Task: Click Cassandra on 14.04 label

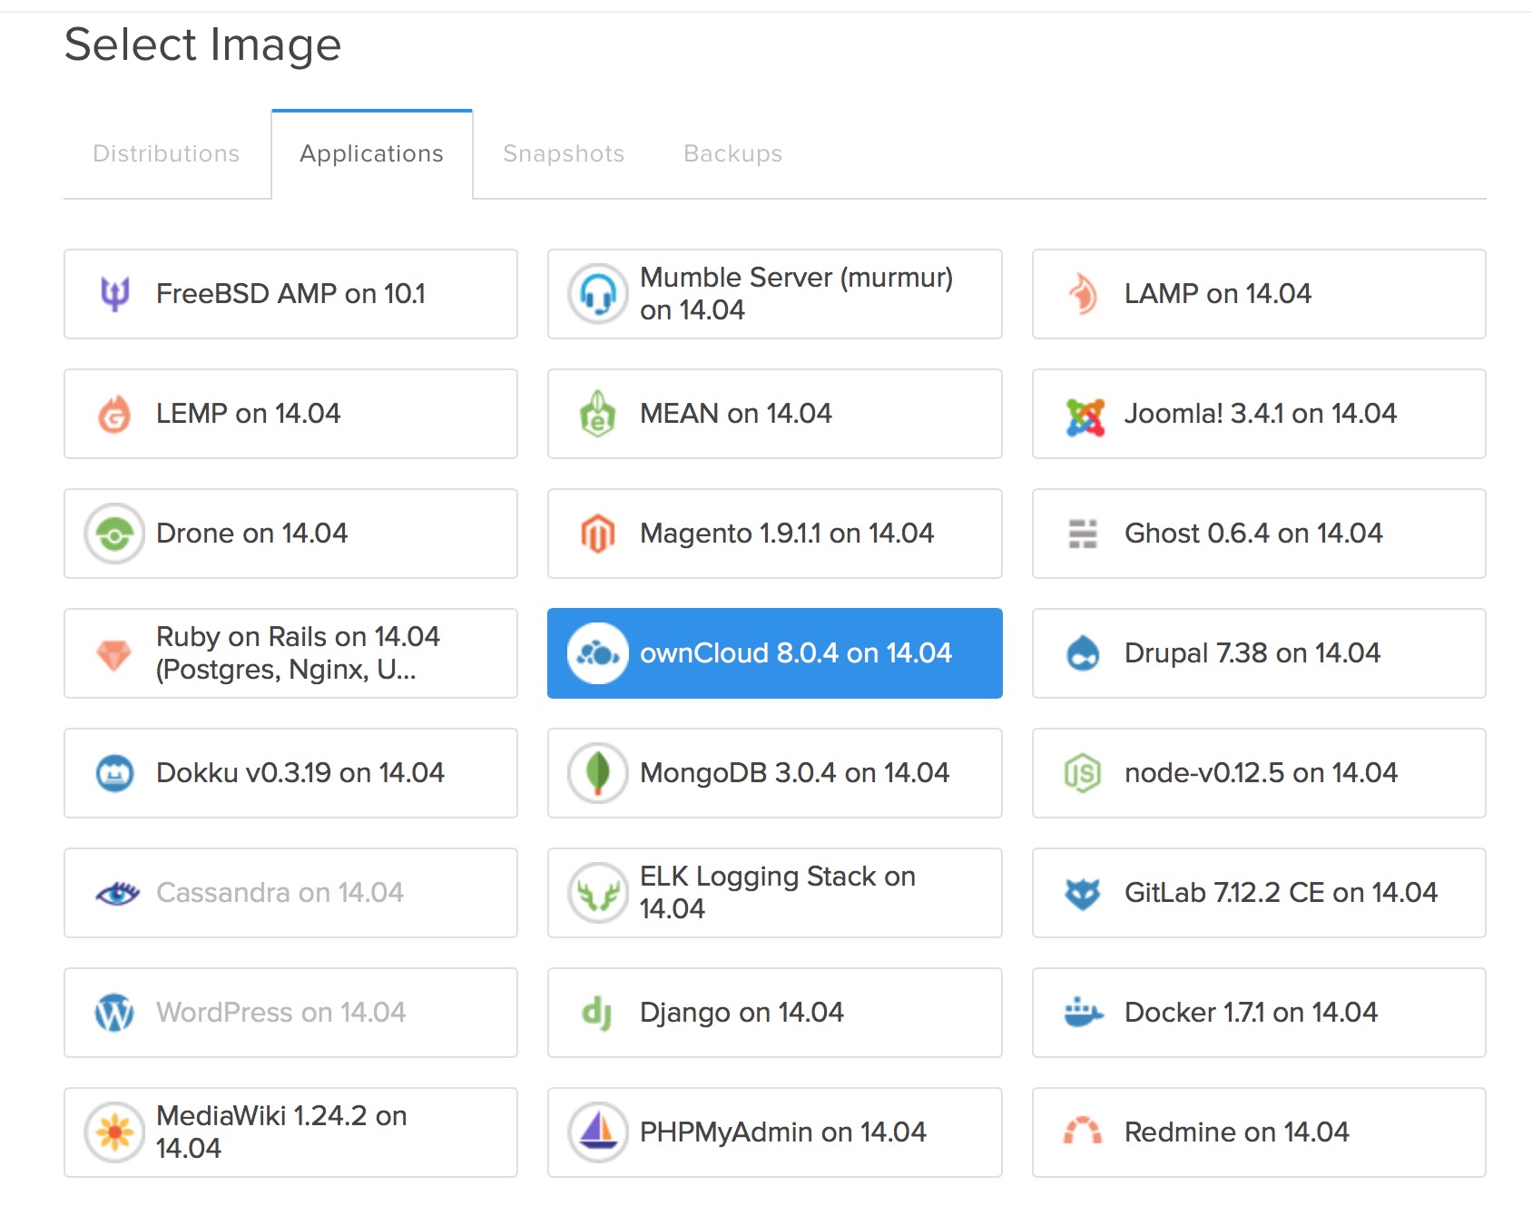Action: 280,893
